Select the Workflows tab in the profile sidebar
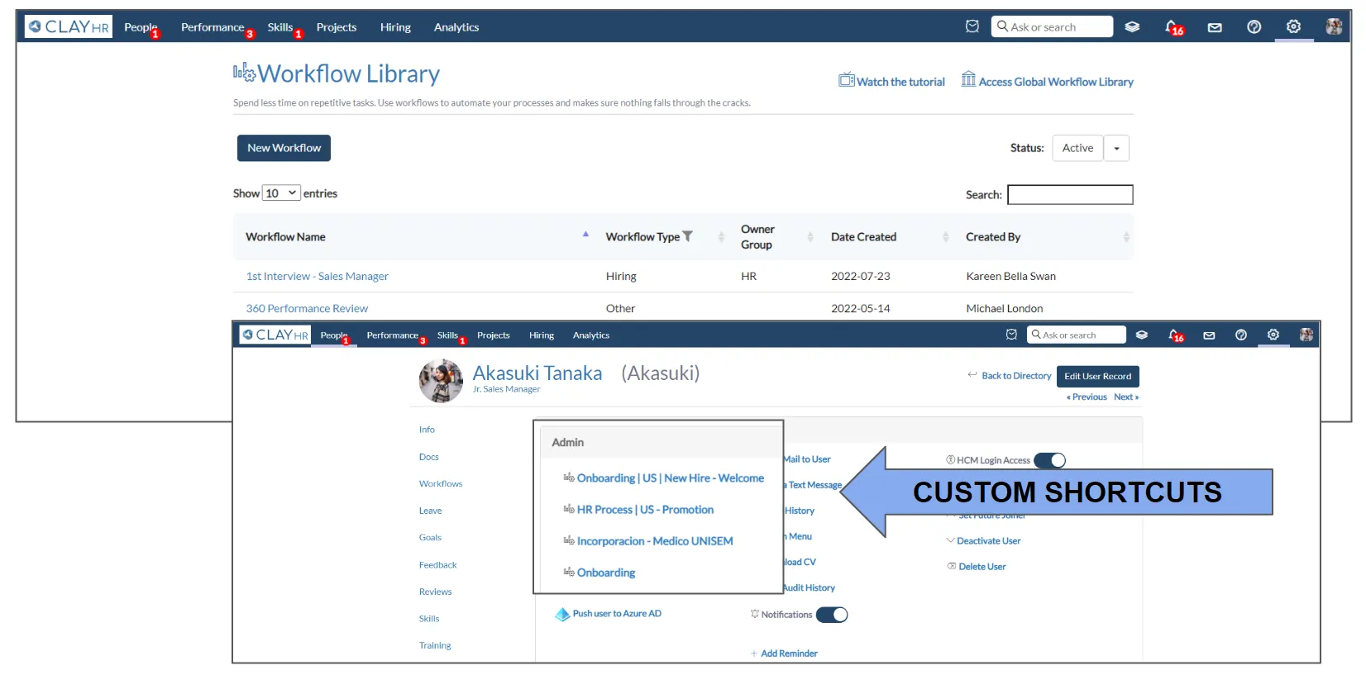This screenshot has height=675, width=1366. [441, 484]
